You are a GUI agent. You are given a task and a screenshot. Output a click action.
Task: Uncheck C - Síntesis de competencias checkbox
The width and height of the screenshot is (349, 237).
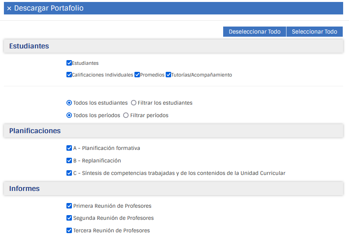(69, 173)
